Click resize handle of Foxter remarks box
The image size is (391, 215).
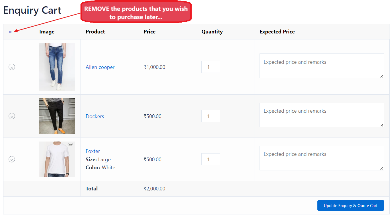[382, 168]
